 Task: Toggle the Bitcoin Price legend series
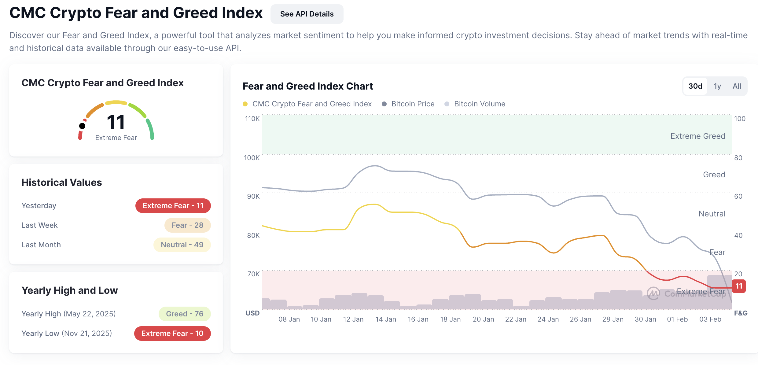point(413,104)
